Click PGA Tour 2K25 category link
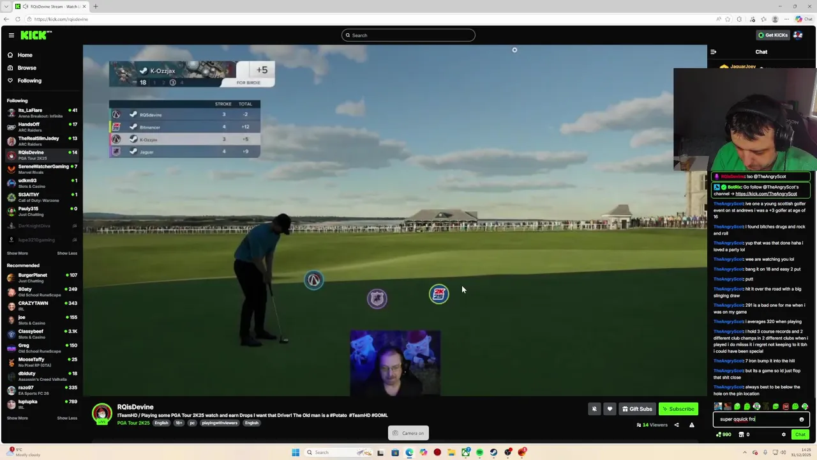This screenshot has height=460, width=817. click(x=133, y=423)
